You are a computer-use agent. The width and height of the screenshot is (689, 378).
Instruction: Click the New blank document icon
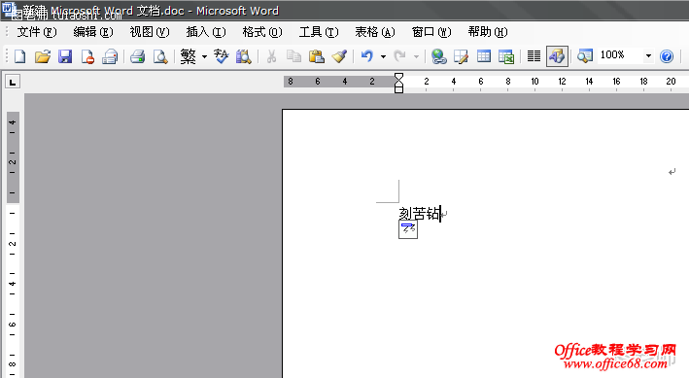coord(19,56)
